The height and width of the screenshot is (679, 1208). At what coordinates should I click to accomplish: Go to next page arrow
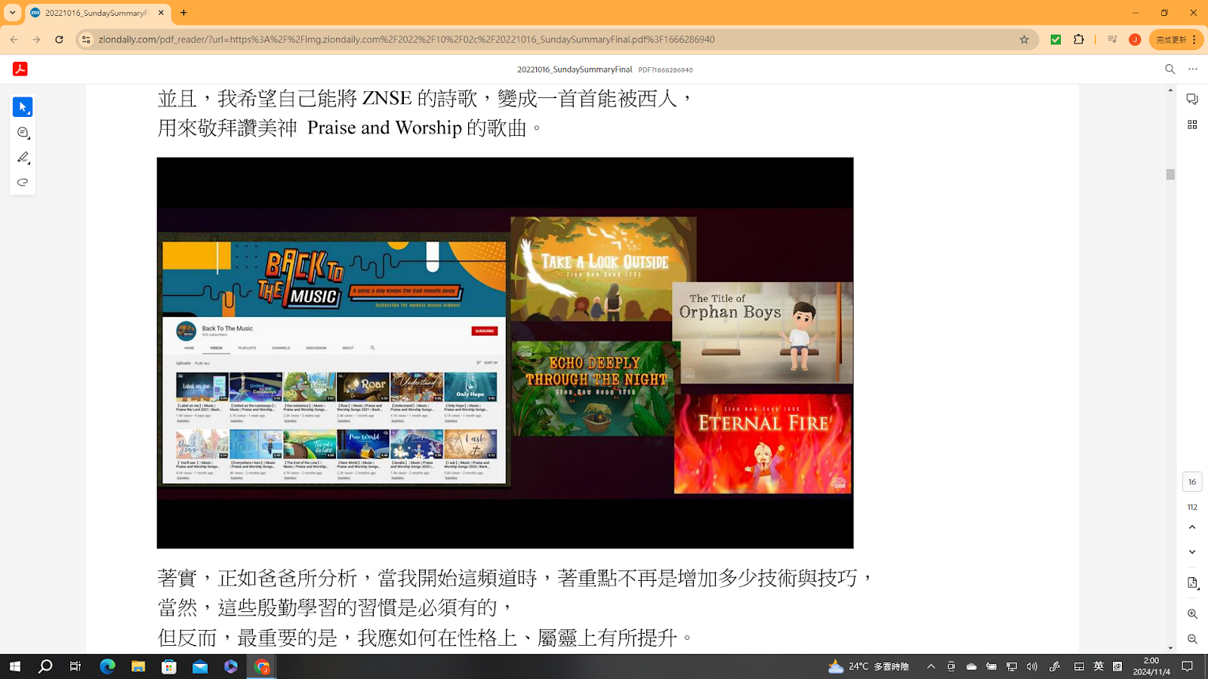coord(1192,552)
